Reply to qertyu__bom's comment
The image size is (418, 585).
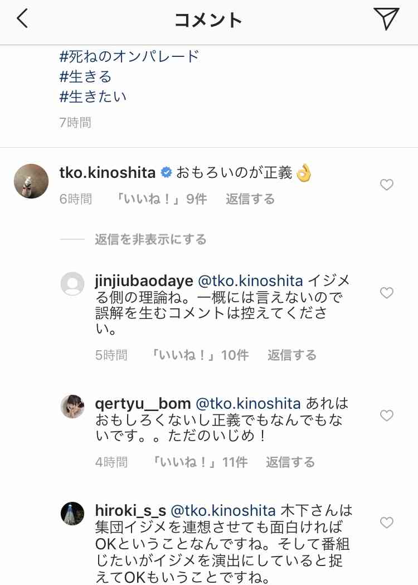click(x=290, y=462)
